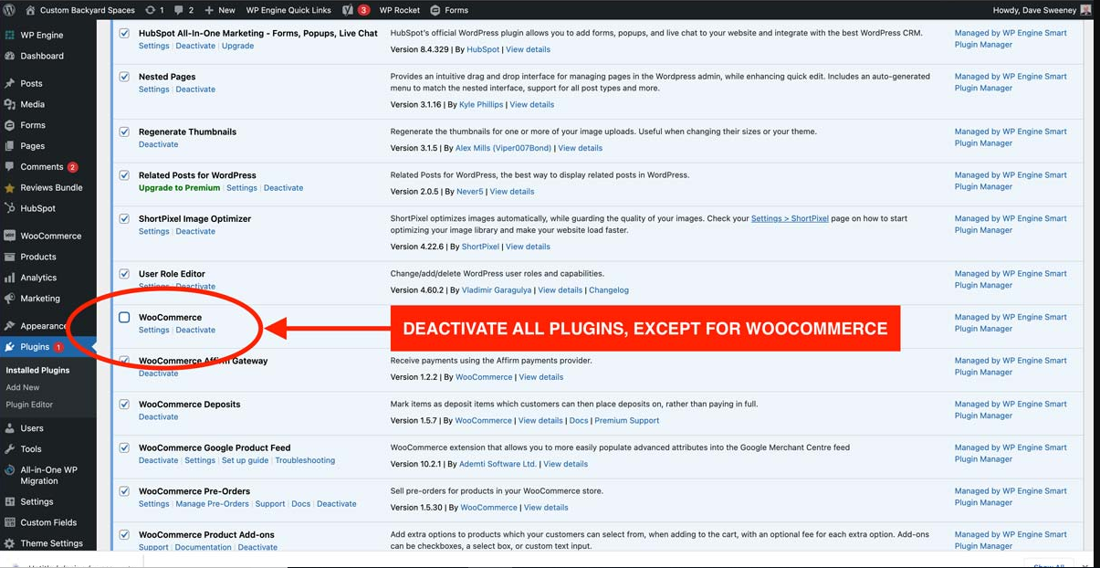Click the Yoast SEO icon in admin bar
This screenshot has width=1100, height=568.
348,10
